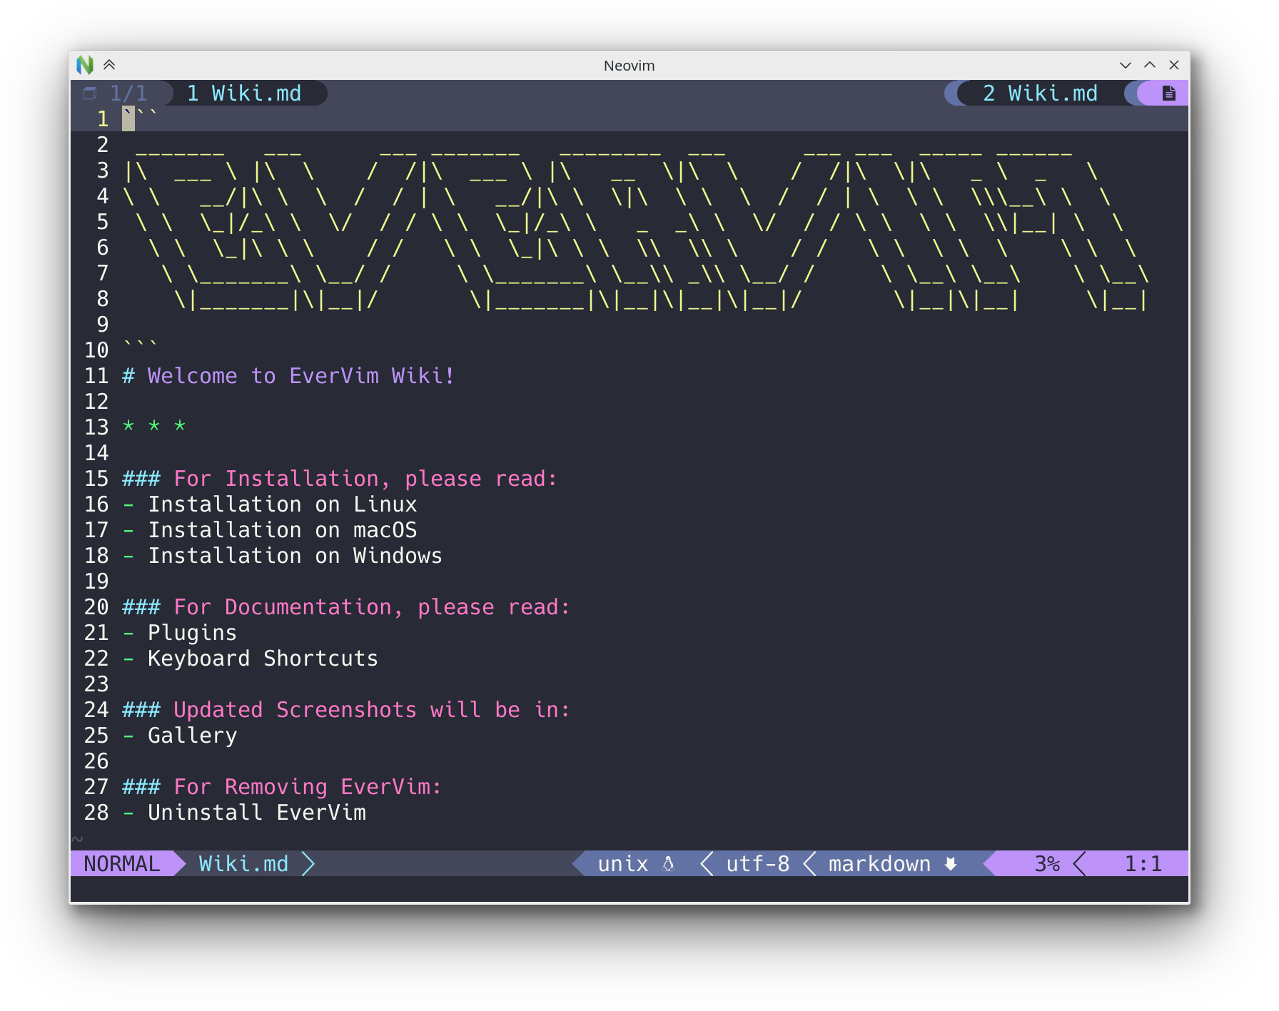
Task: Click the 'For Removing EverVim:' heading
Action: pyautogui.click(x=307, y=787)
